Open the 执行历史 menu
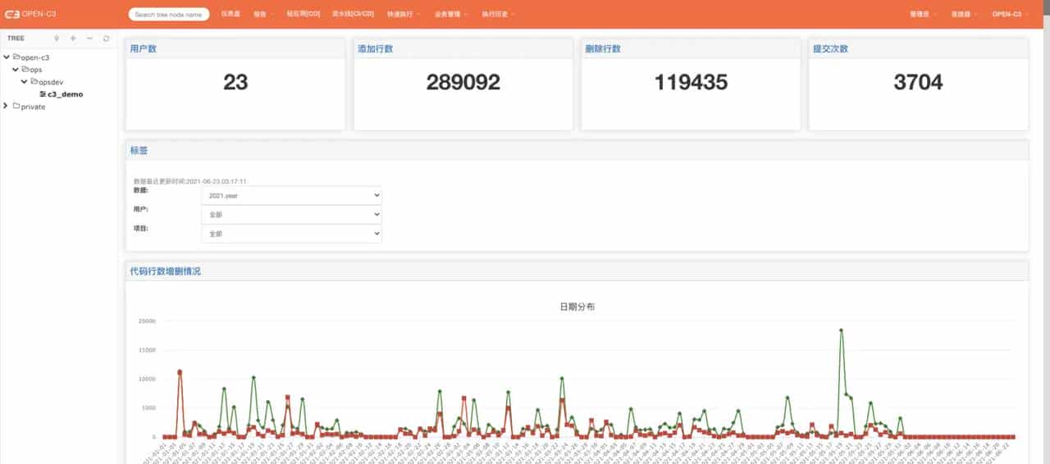This screenshot has height=464, width=1050. [498, 14]
